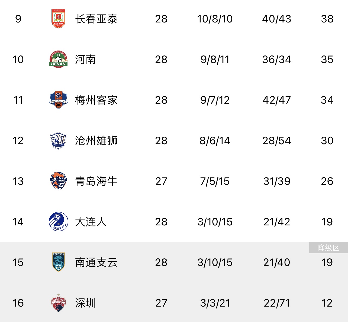The width and height of the screenshot is (348, 322).
Task: Select Changchun Yatai's 10/8/10 record
Action: [x=215, y=19]
